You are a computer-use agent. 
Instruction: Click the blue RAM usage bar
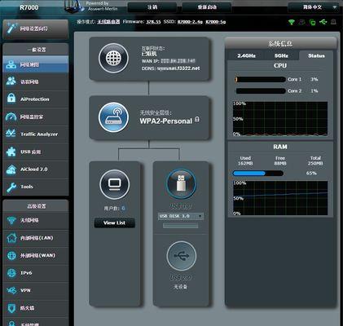point(258,174)
